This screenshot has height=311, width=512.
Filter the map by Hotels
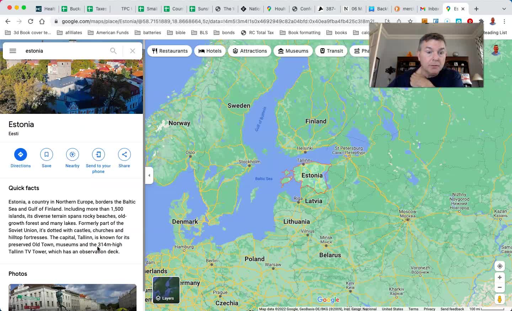210,51
